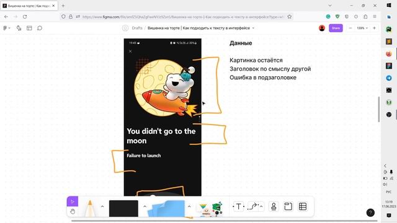Expand the shapes options chevron

coord(145,206)
